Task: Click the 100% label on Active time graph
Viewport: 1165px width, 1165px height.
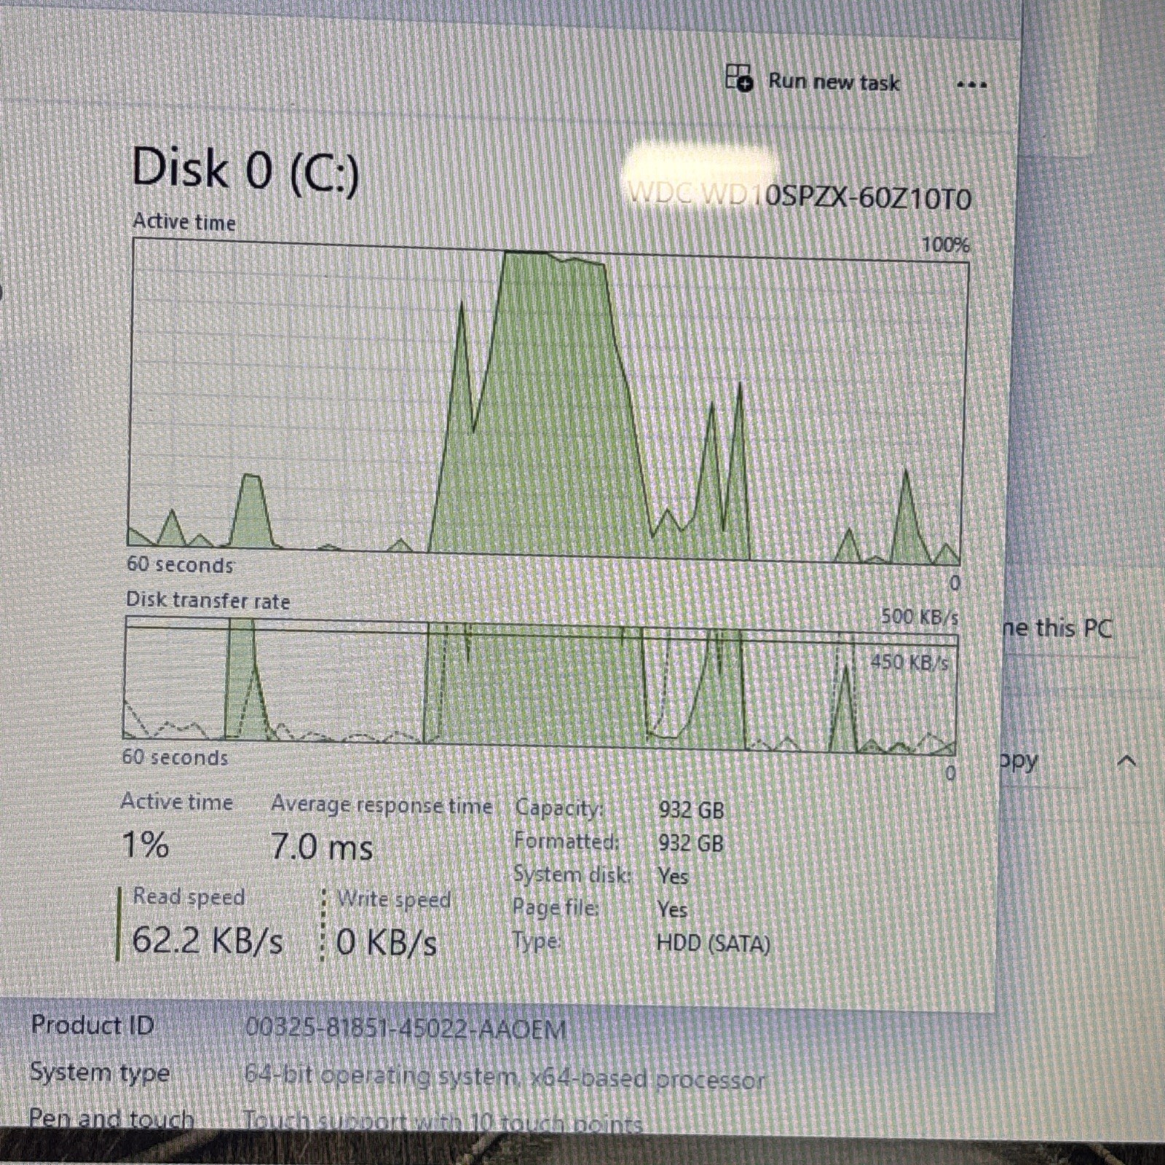Action: point(946,245)
